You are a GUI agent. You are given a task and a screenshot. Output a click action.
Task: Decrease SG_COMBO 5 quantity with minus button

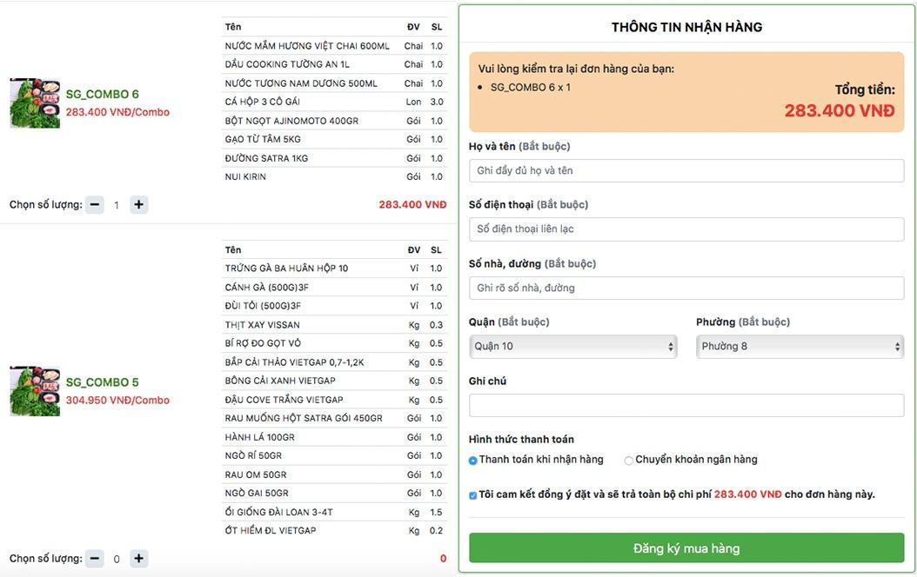click(x=95, y=559)
